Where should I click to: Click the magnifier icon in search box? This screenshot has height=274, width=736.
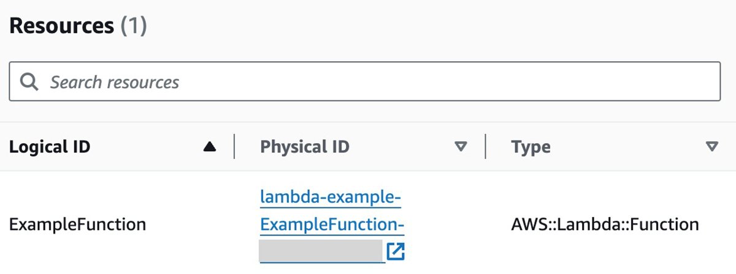point(29,82)
